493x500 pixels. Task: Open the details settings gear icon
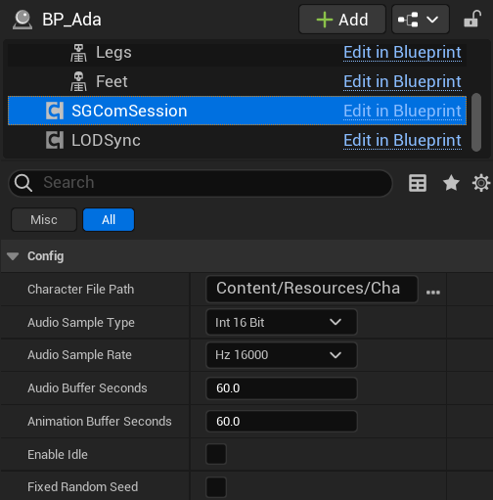(x=481, y=183)
